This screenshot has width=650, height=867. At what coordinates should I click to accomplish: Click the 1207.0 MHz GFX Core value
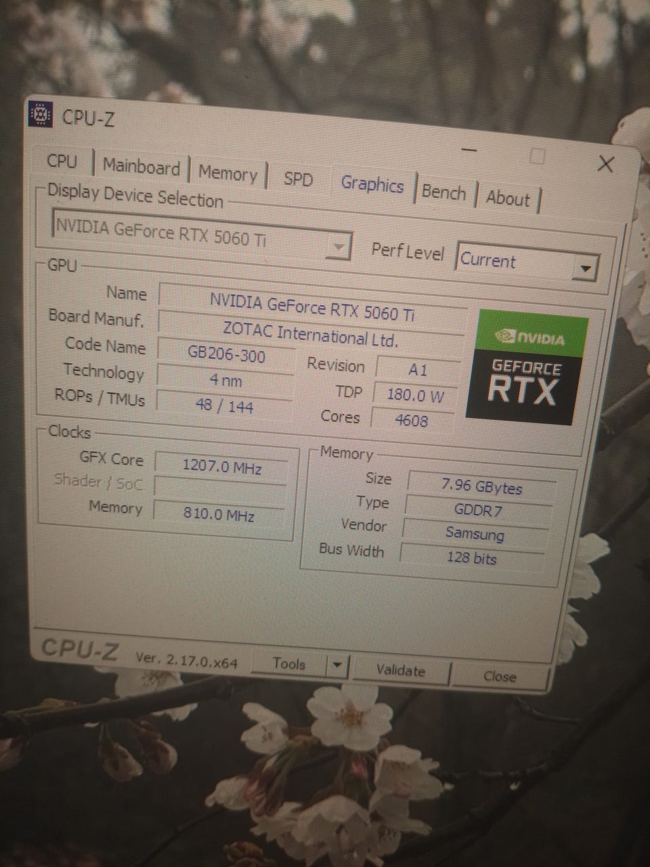(x=222, y=467)
